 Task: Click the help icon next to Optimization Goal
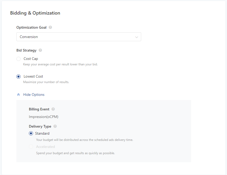[x=50, y=27]
